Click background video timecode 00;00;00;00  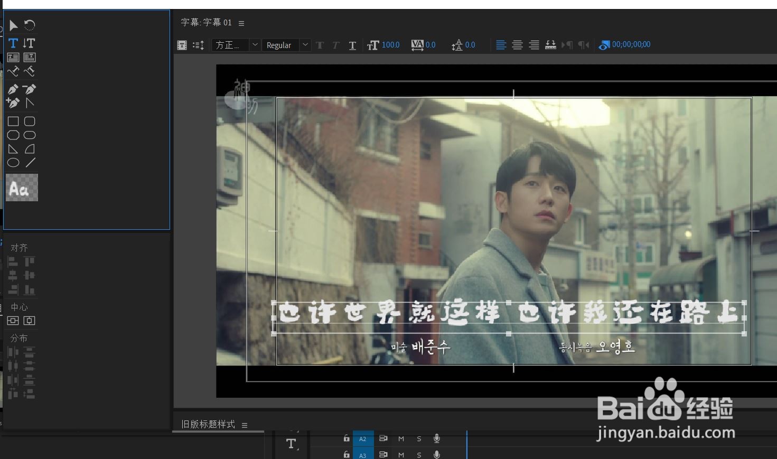(631, 44)
